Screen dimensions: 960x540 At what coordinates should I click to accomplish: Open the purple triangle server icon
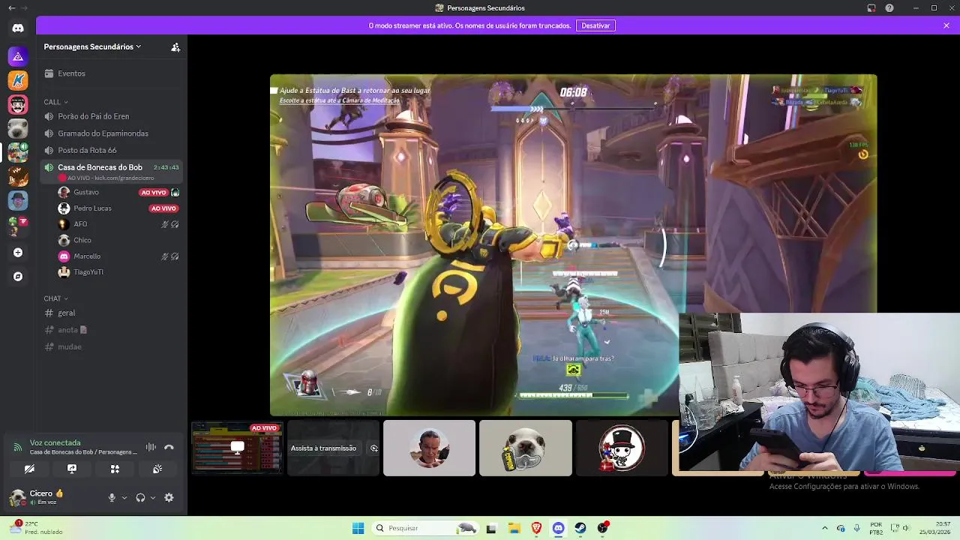tap(18, 56)
